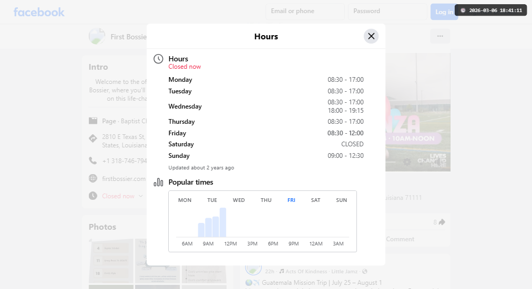Viewport: 532px width, 289px height.
Task: Click the Closed now status text in dialog
Action: click(185, 67)
